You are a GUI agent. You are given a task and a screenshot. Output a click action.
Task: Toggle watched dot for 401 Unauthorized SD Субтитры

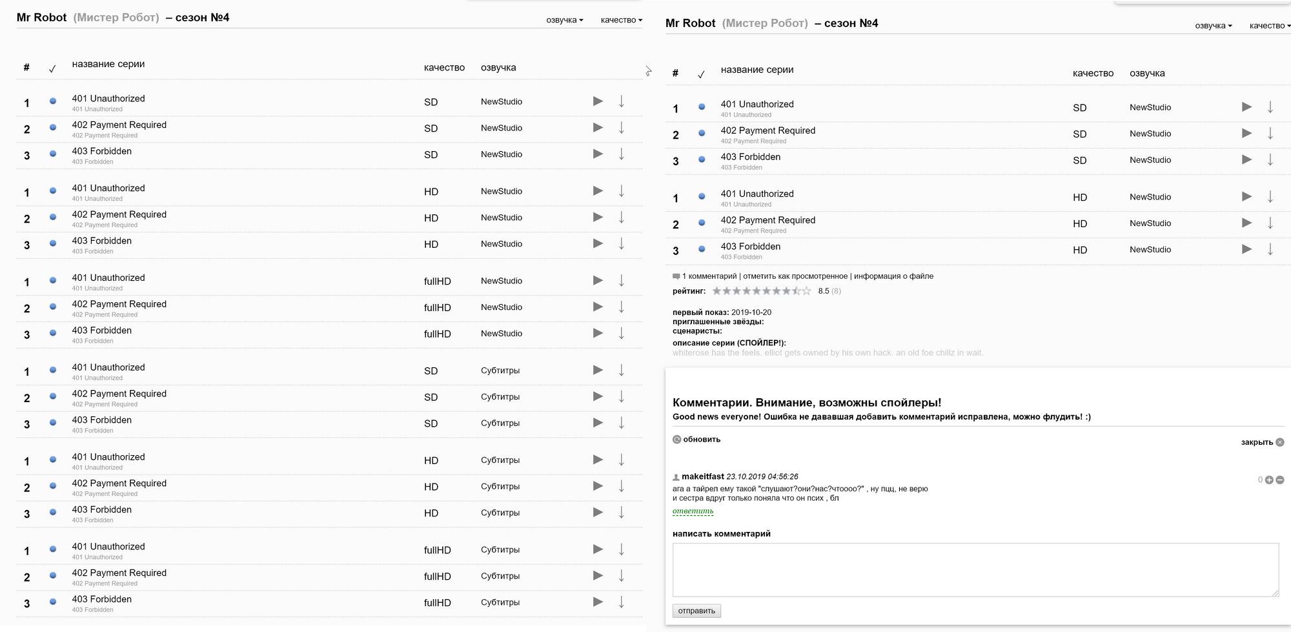[53, 370]
